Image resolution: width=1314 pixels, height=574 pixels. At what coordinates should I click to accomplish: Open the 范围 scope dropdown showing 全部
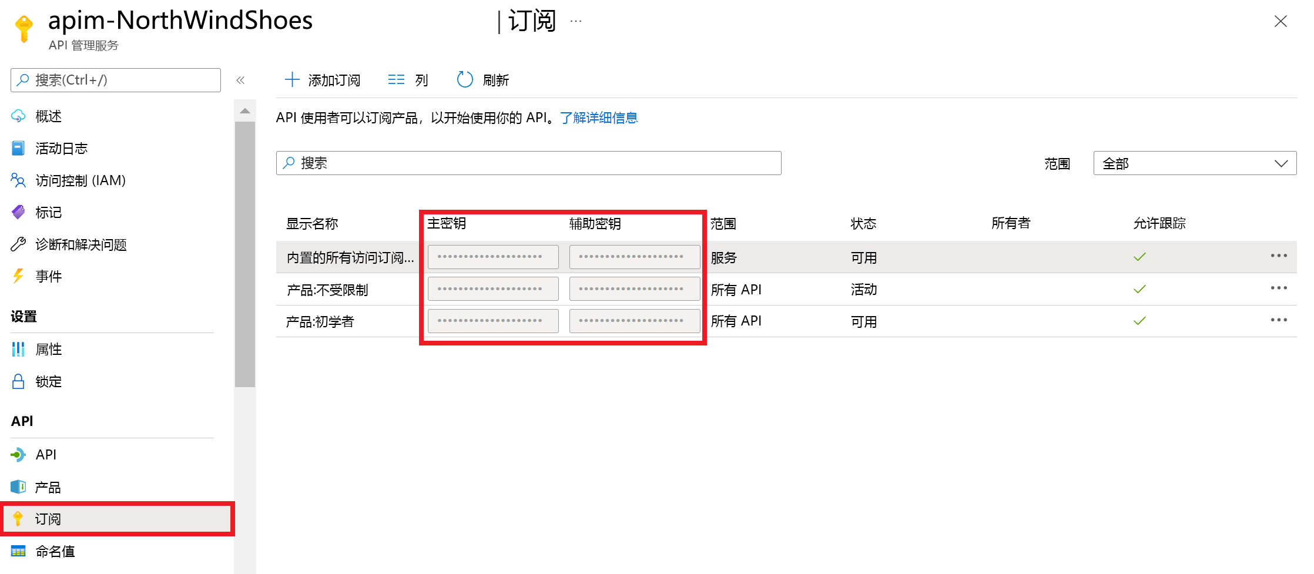[x=1194, y=163]
